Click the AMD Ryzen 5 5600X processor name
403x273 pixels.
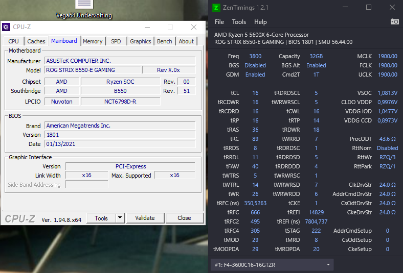(x=261, y=35)
